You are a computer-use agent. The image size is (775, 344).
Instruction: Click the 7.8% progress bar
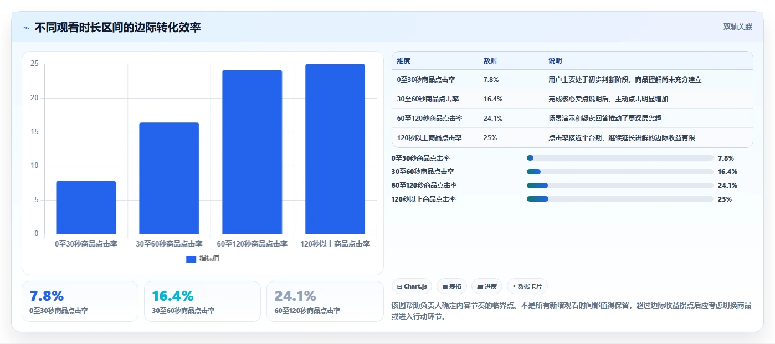[x=620, y=158]
